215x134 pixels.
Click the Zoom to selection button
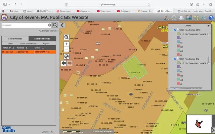pos(28,44)
